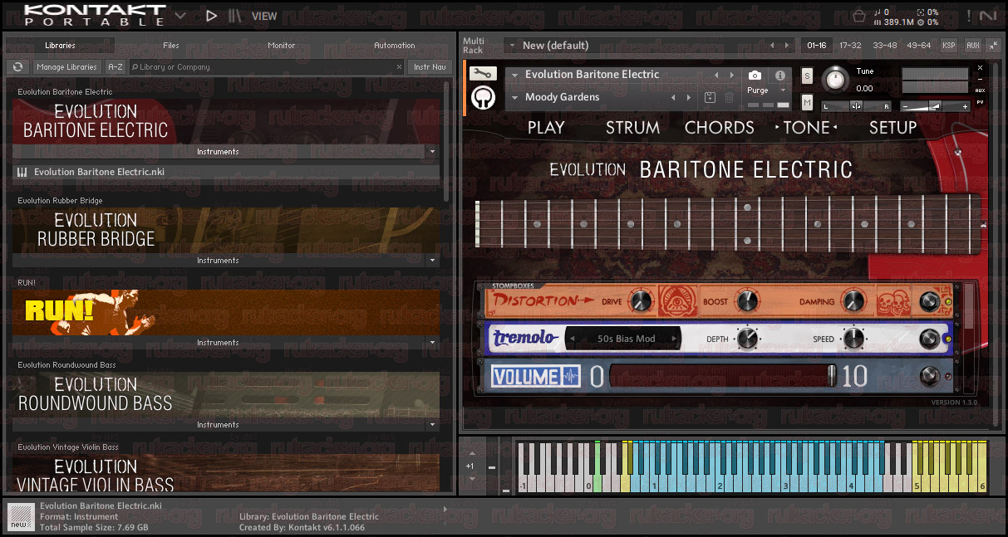The height and width of the screenshot is (537, 1008).
Task: Click the Instr Nav button
Action: point(430,67)
